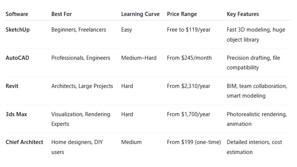Click the Best For column header
The image size is (297, 167).
[62, 14]
